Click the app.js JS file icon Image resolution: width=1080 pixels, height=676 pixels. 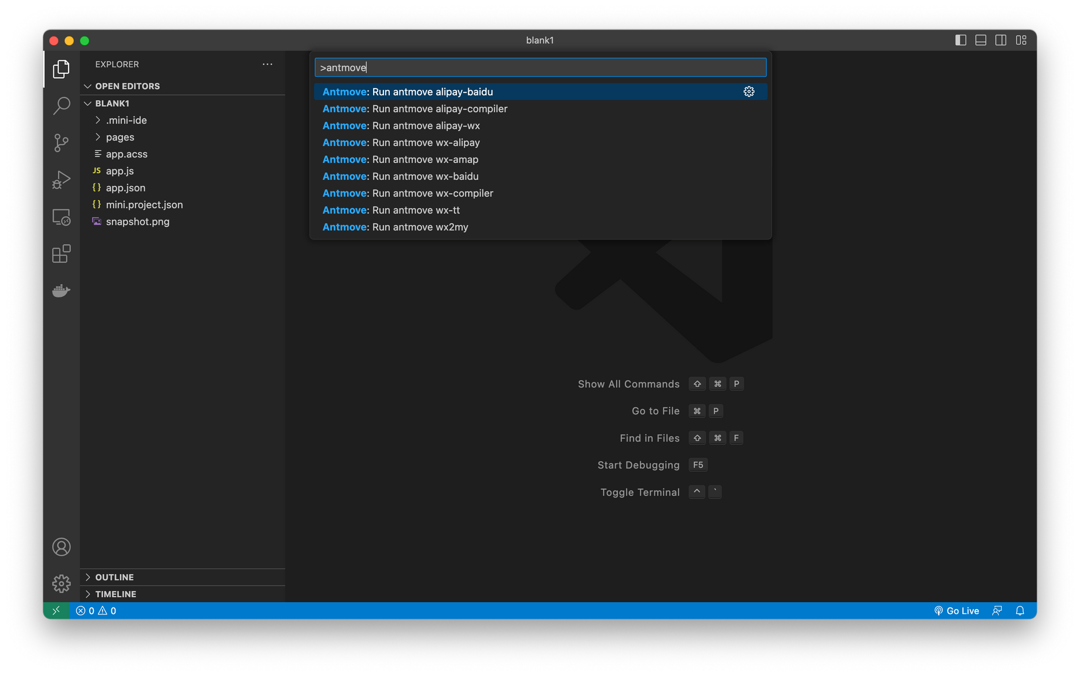(97, 170)
